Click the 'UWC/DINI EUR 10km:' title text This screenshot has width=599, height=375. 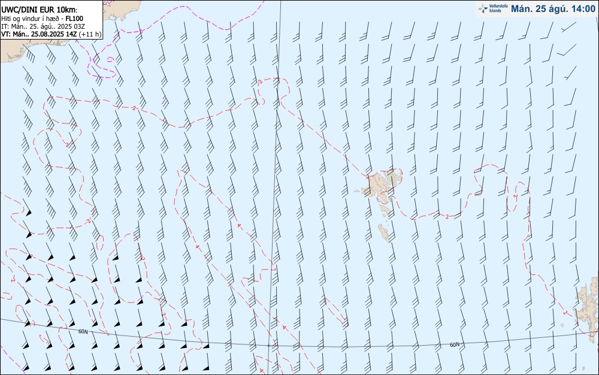40,10
